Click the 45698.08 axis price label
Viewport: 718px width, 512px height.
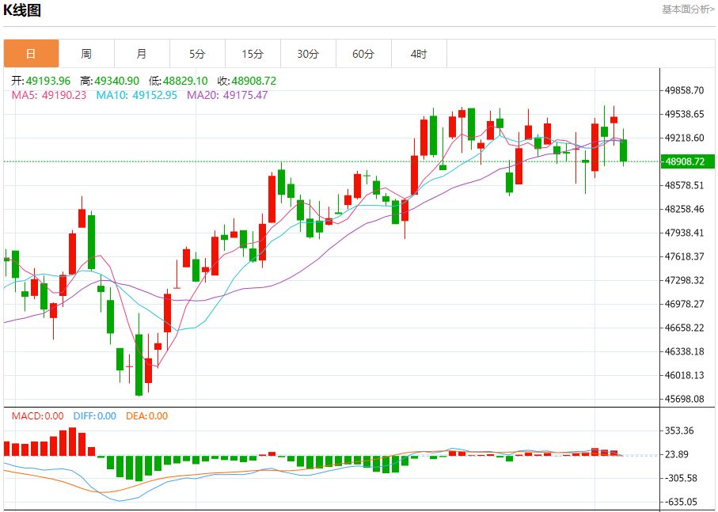tap(685, 399)
